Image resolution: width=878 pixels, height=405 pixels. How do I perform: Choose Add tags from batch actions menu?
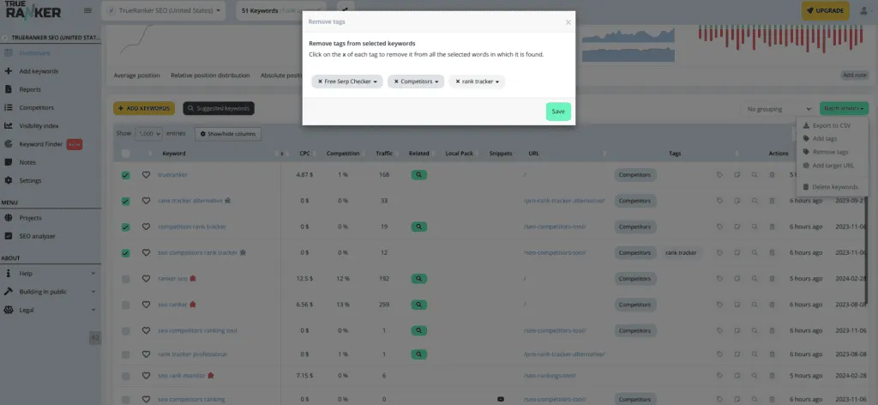pyautogui.click(x=824, y=138)
